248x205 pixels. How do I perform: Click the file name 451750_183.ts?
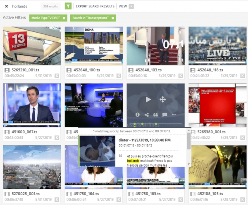(x=148, y=194)
